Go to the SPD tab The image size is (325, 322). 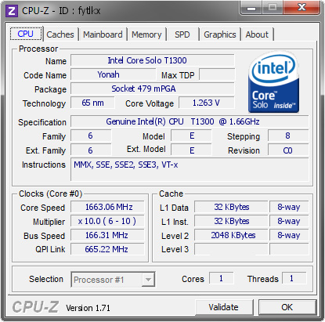click(x=182, y=34)
